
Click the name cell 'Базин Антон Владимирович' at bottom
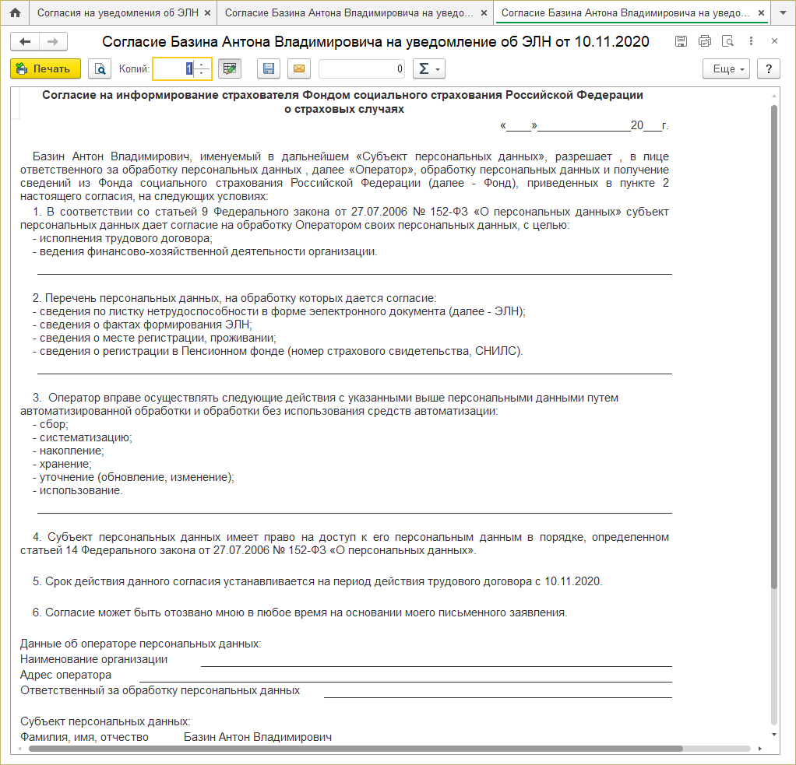pos(258,736)
